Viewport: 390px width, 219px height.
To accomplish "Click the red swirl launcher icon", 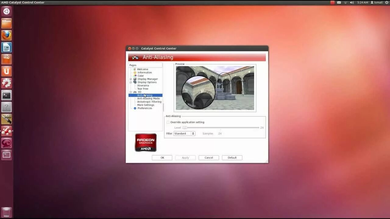I will click(6, 143).
